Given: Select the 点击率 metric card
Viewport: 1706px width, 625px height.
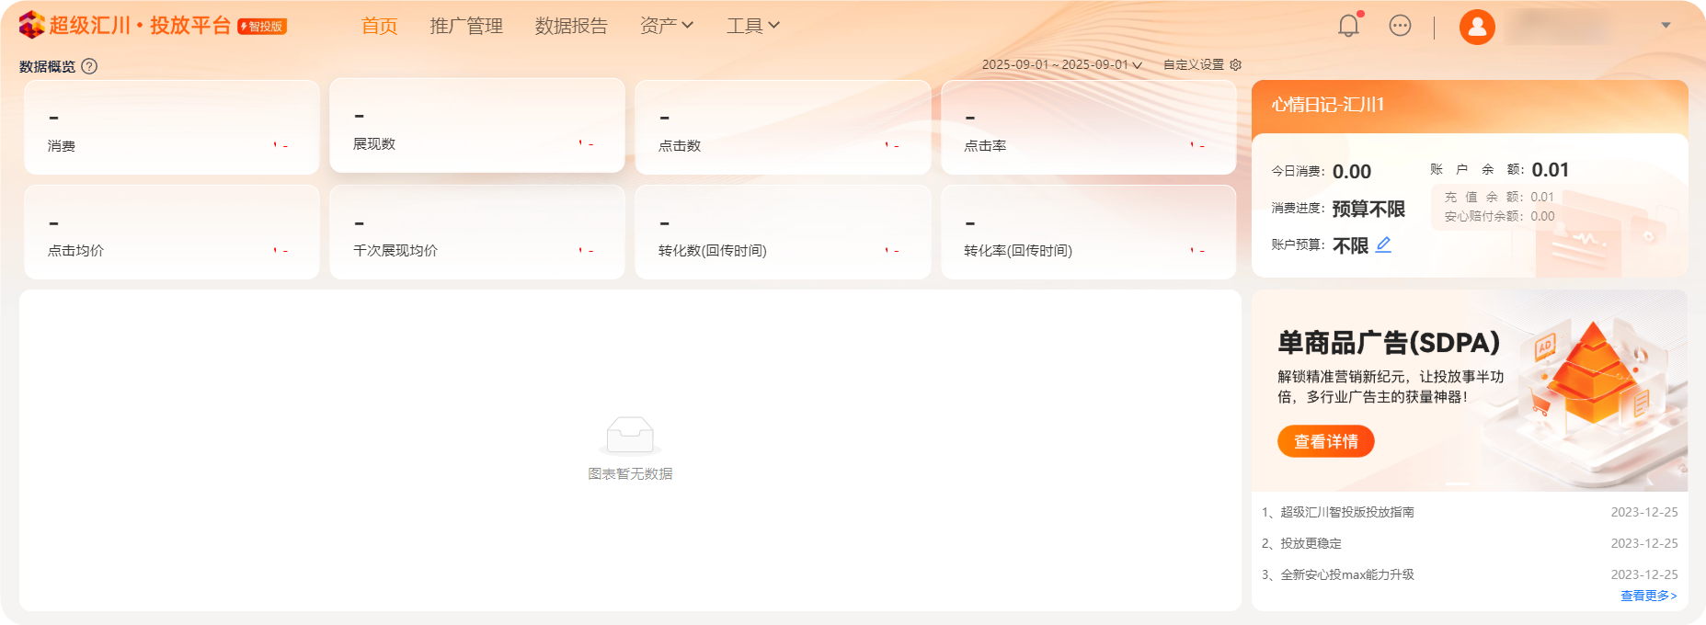Looking at the screenshot, I should pyautogui.click(x=1088, y=127).
